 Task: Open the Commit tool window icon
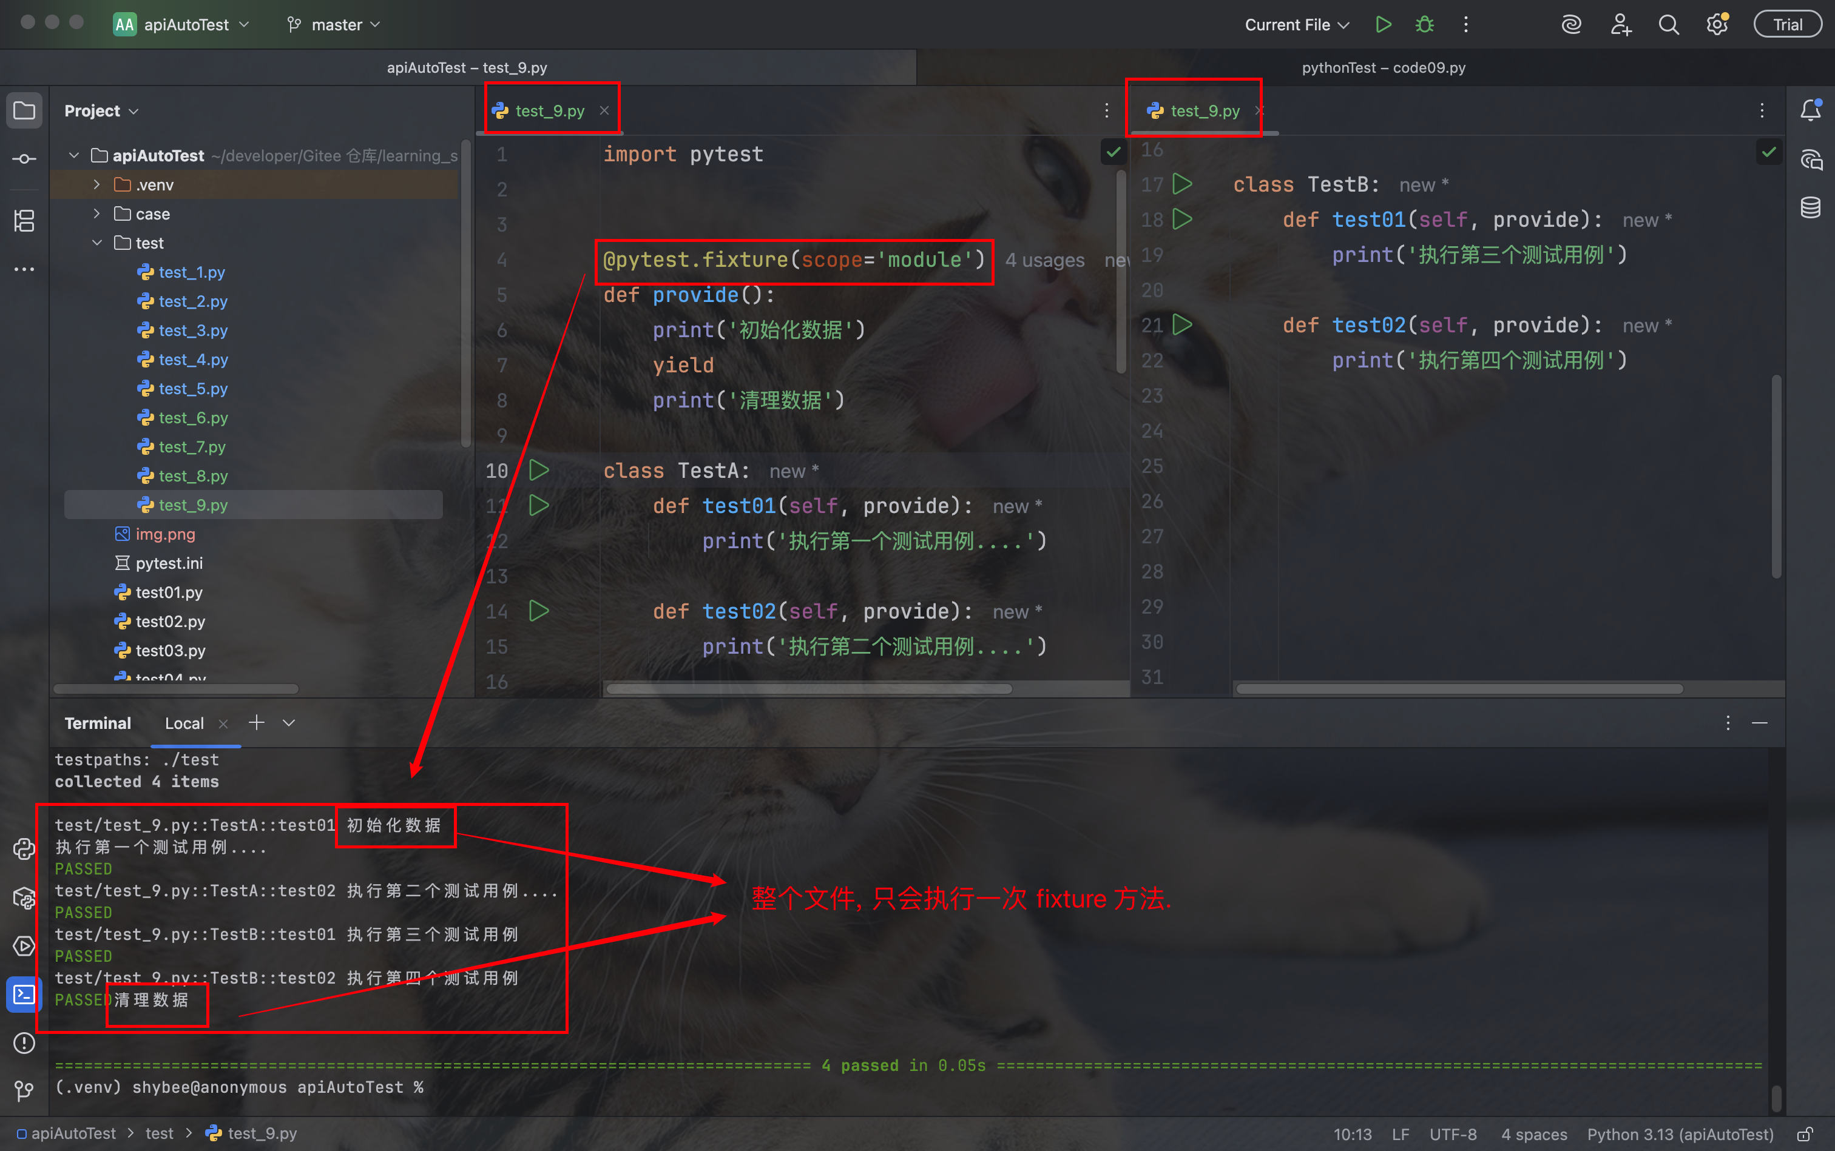point(24,159)
